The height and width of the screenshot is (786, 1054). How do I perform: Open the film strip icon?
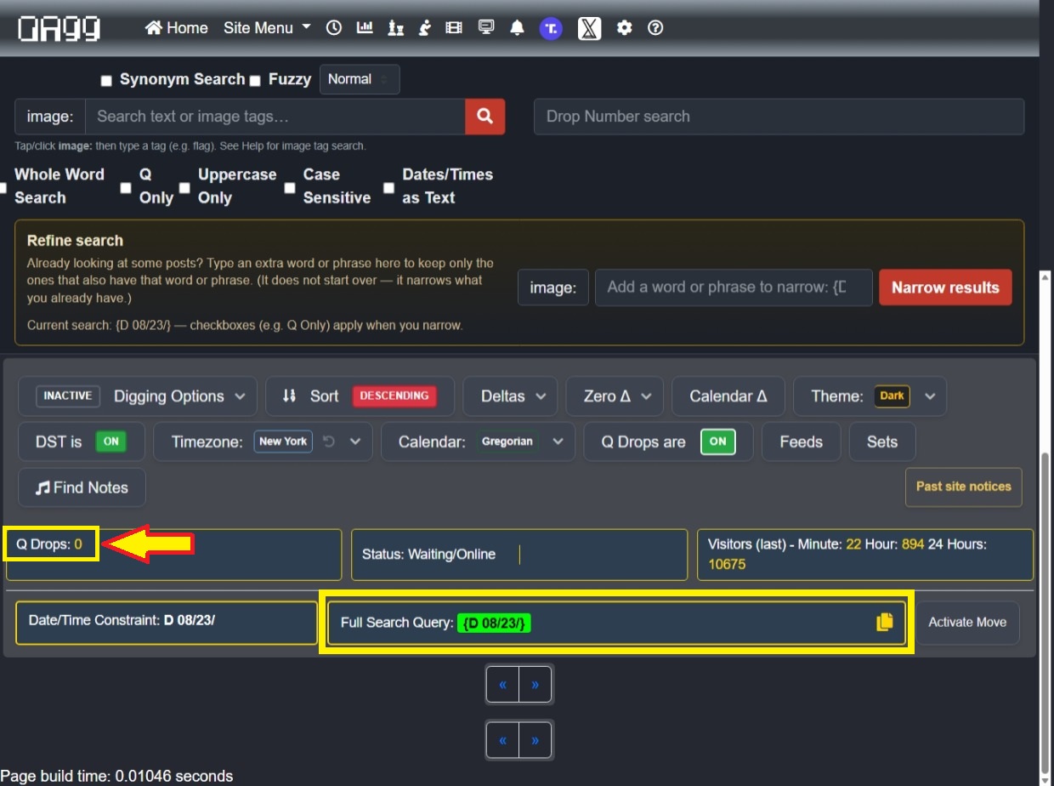[454, 28]
